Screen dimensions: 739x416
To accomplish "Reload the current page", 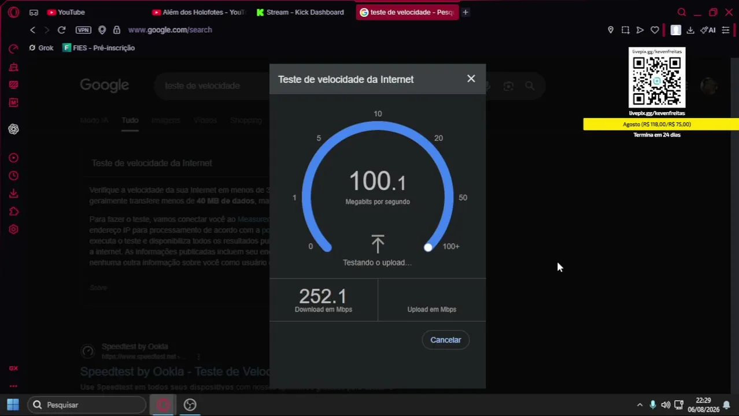I will 61,30.
